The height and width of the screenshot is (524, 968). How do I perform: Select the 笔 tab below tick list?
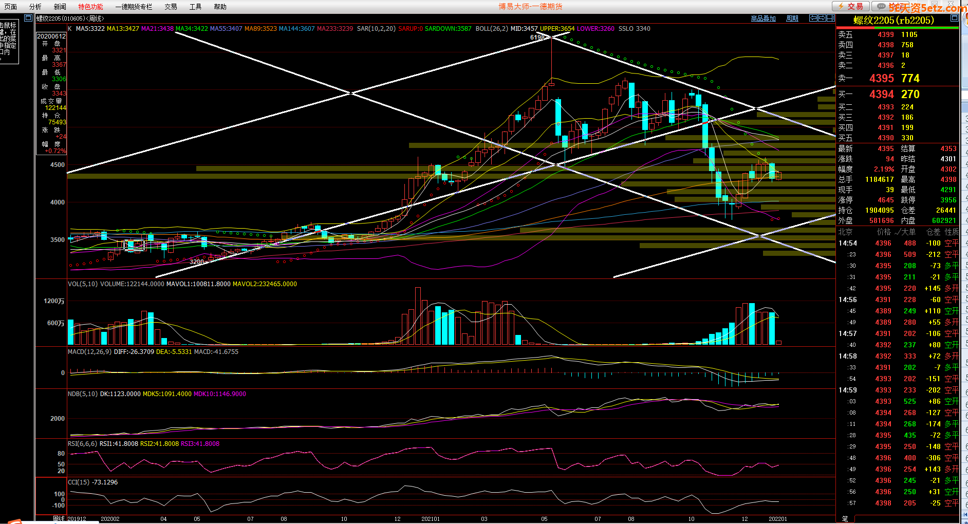point(845,519)
